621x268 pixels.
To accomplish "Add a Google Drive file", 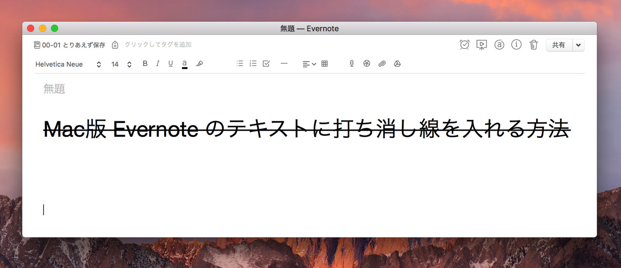I will coord(397,64).
